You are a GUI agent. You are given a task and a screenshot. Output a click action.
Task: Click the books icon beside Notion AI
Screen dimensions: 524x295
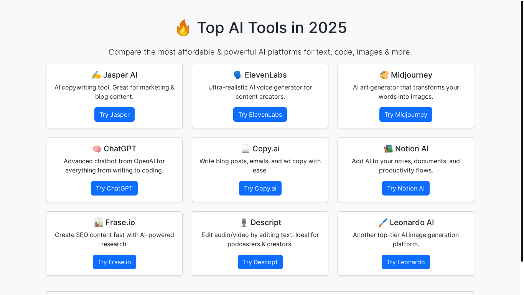[388, 149]
